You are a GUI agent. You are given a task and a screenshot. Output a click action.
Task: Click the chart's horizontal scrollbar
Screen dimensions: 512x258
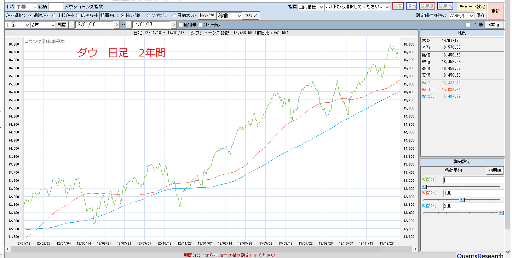point(211,249)
